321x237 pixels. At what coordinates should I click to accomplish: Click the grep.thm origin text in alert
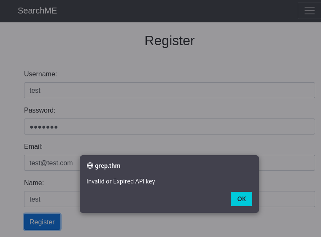(x=108, y=166)
